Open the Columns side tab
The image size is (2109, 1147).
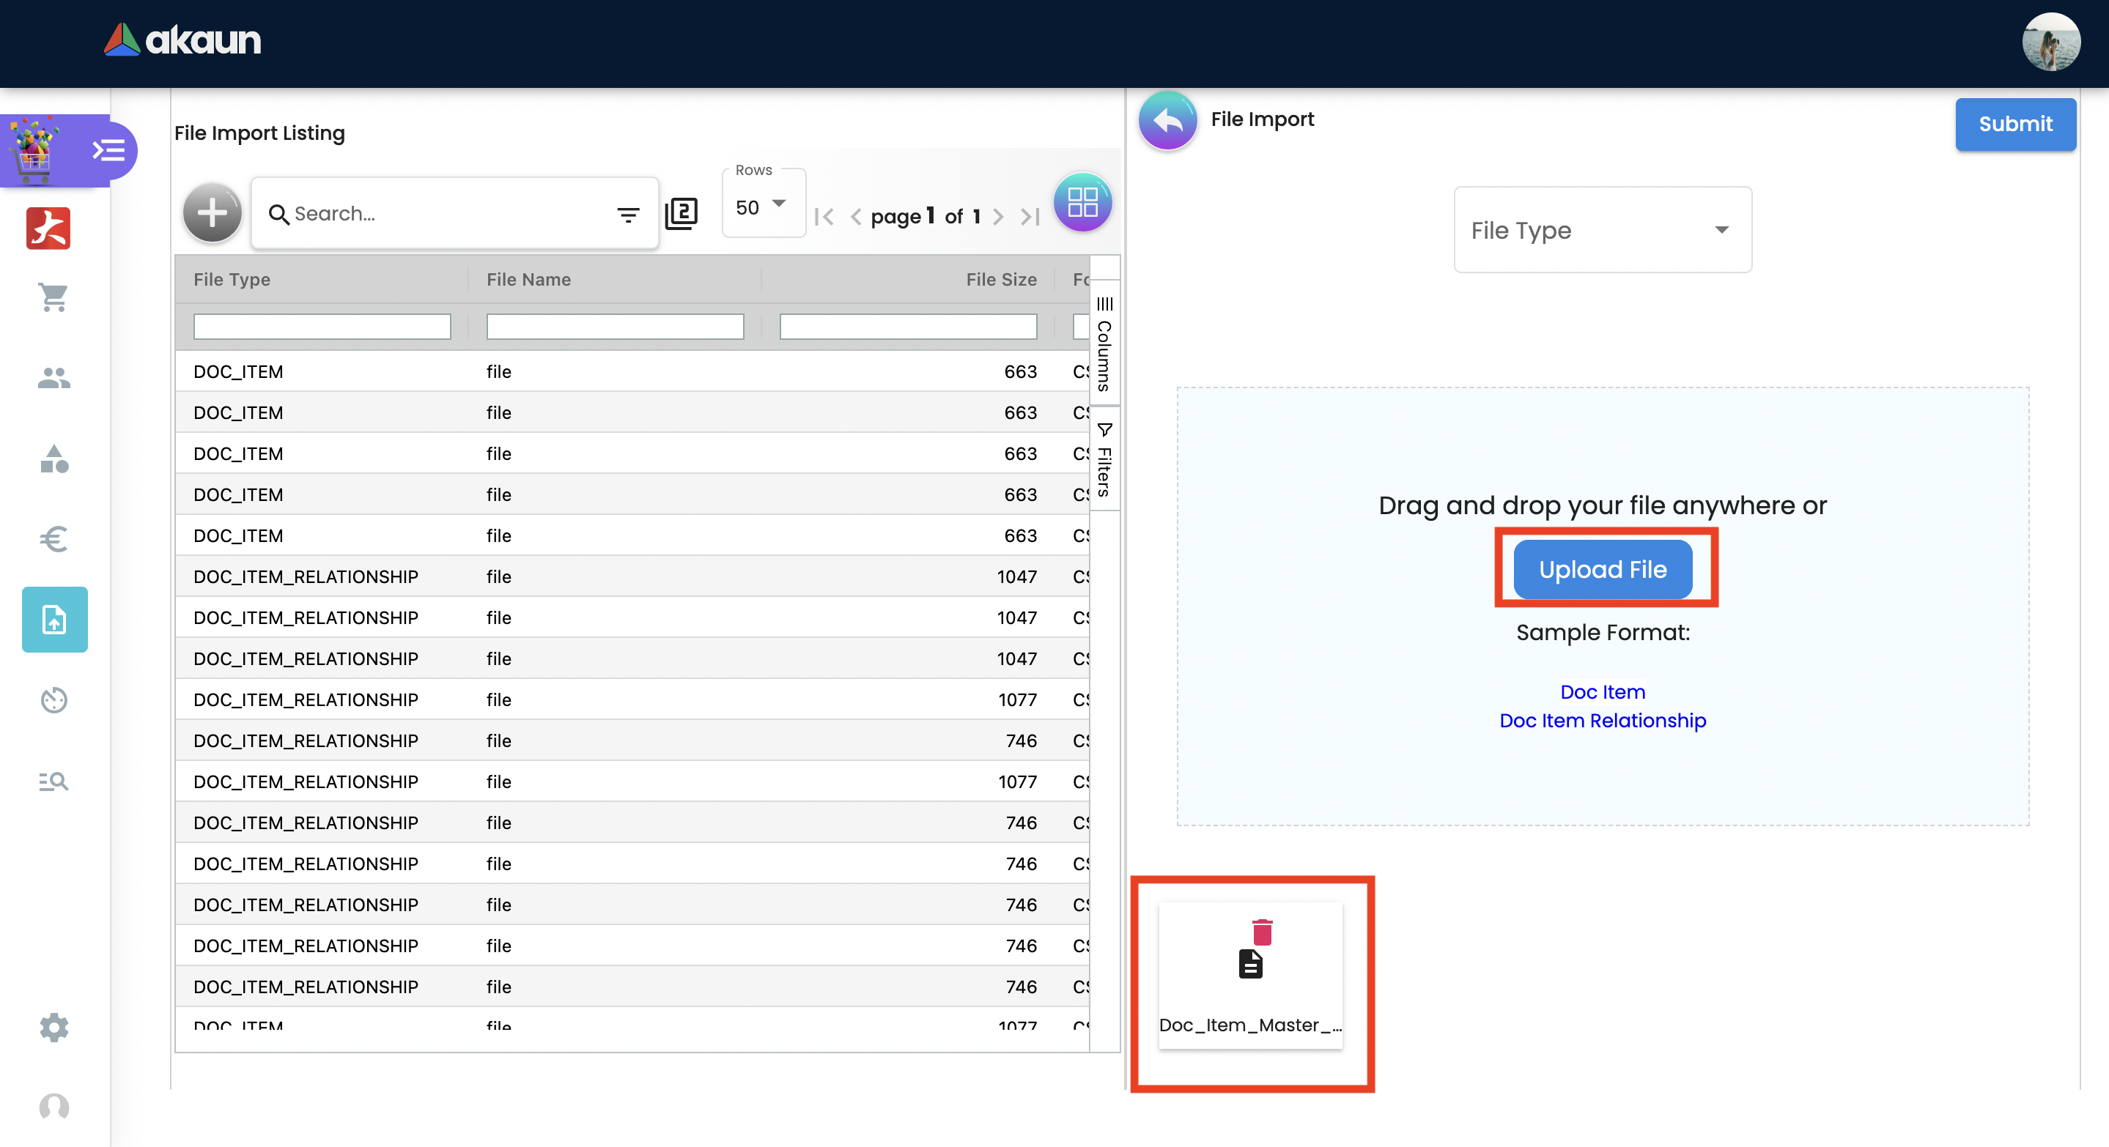(1104, 344)
